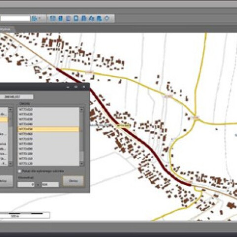Click the yellow road label on the highlighted dark-red road
Screen dimensions: 237x237
pyautogui.click(x=123, y=126)
